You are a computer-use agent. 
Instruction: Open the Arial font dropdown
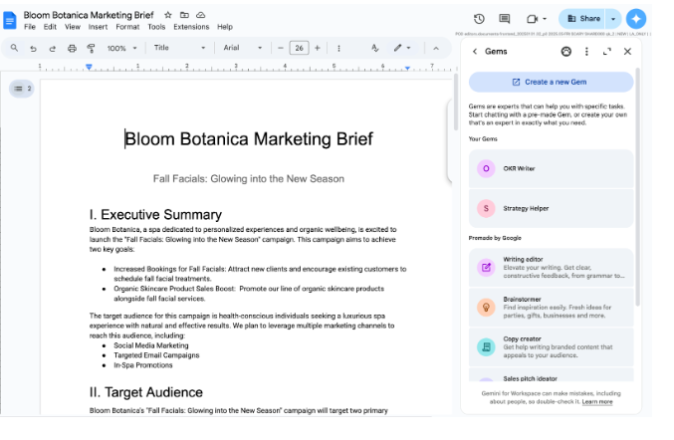(x=243, y=48)
